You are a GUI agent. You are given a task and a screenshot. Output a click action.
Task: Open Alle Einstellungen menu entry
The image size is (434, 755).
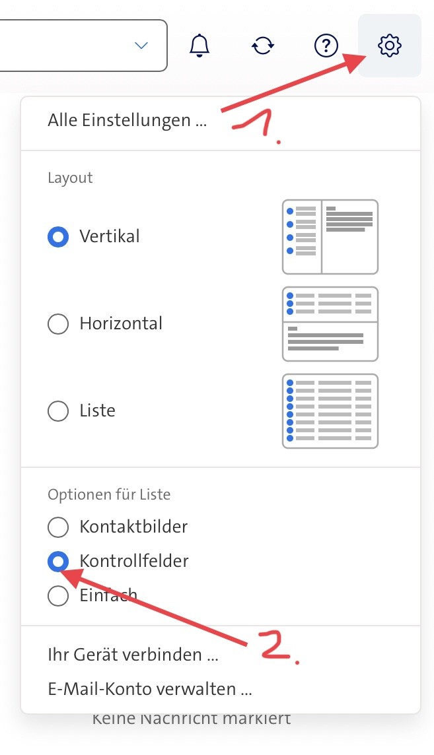tap(127, 121)
